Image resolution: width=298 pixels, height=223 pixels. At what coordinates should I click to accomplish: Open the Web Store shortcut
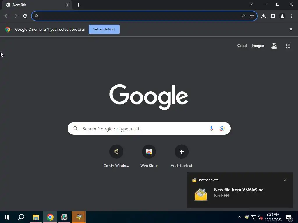click(149, 156)
